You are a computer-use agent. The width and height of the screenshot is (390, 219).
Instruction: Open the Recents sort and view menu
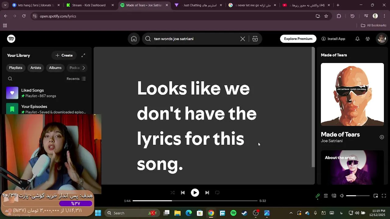76,79
